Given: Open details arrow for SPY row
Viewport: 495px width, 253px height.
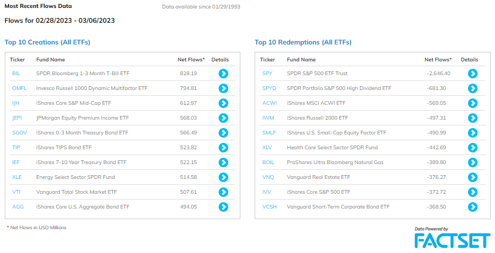Looking at the screenshot, I should [x=473, y=74].
